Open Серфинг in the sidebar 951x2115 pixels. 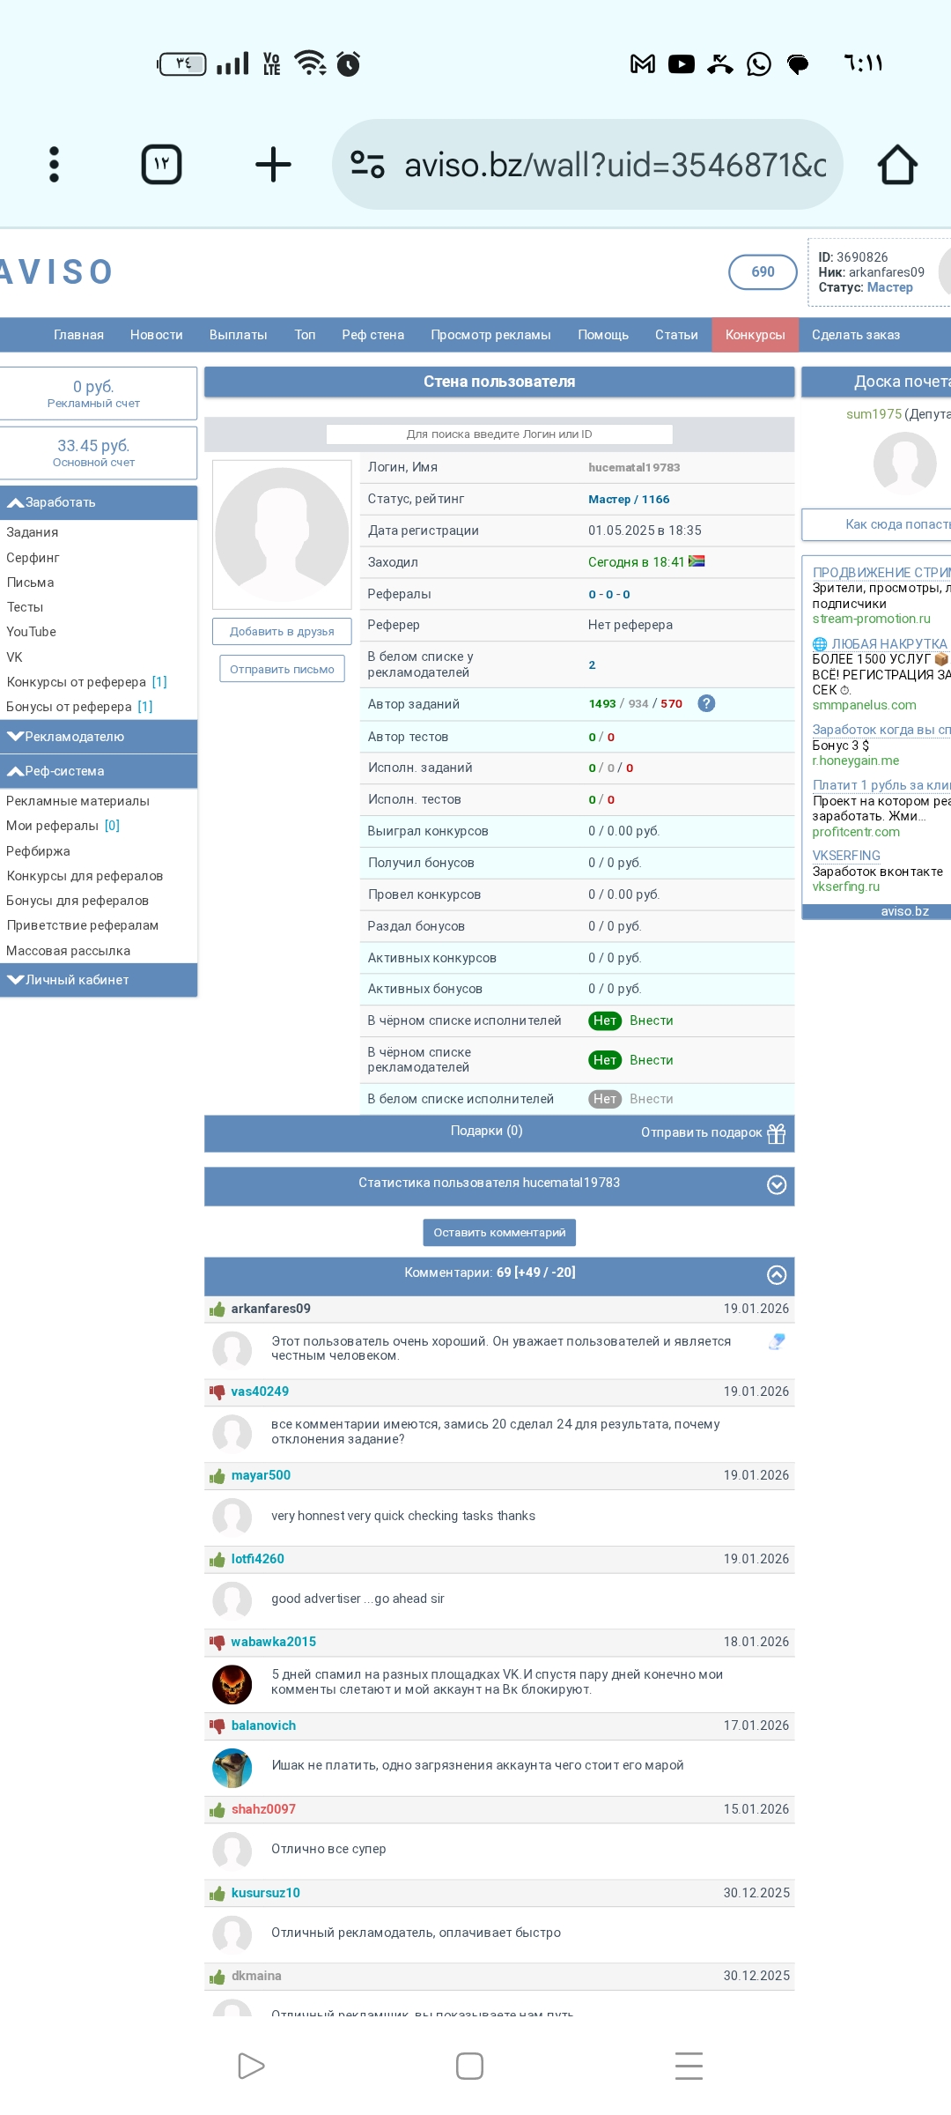coord(33,558)
